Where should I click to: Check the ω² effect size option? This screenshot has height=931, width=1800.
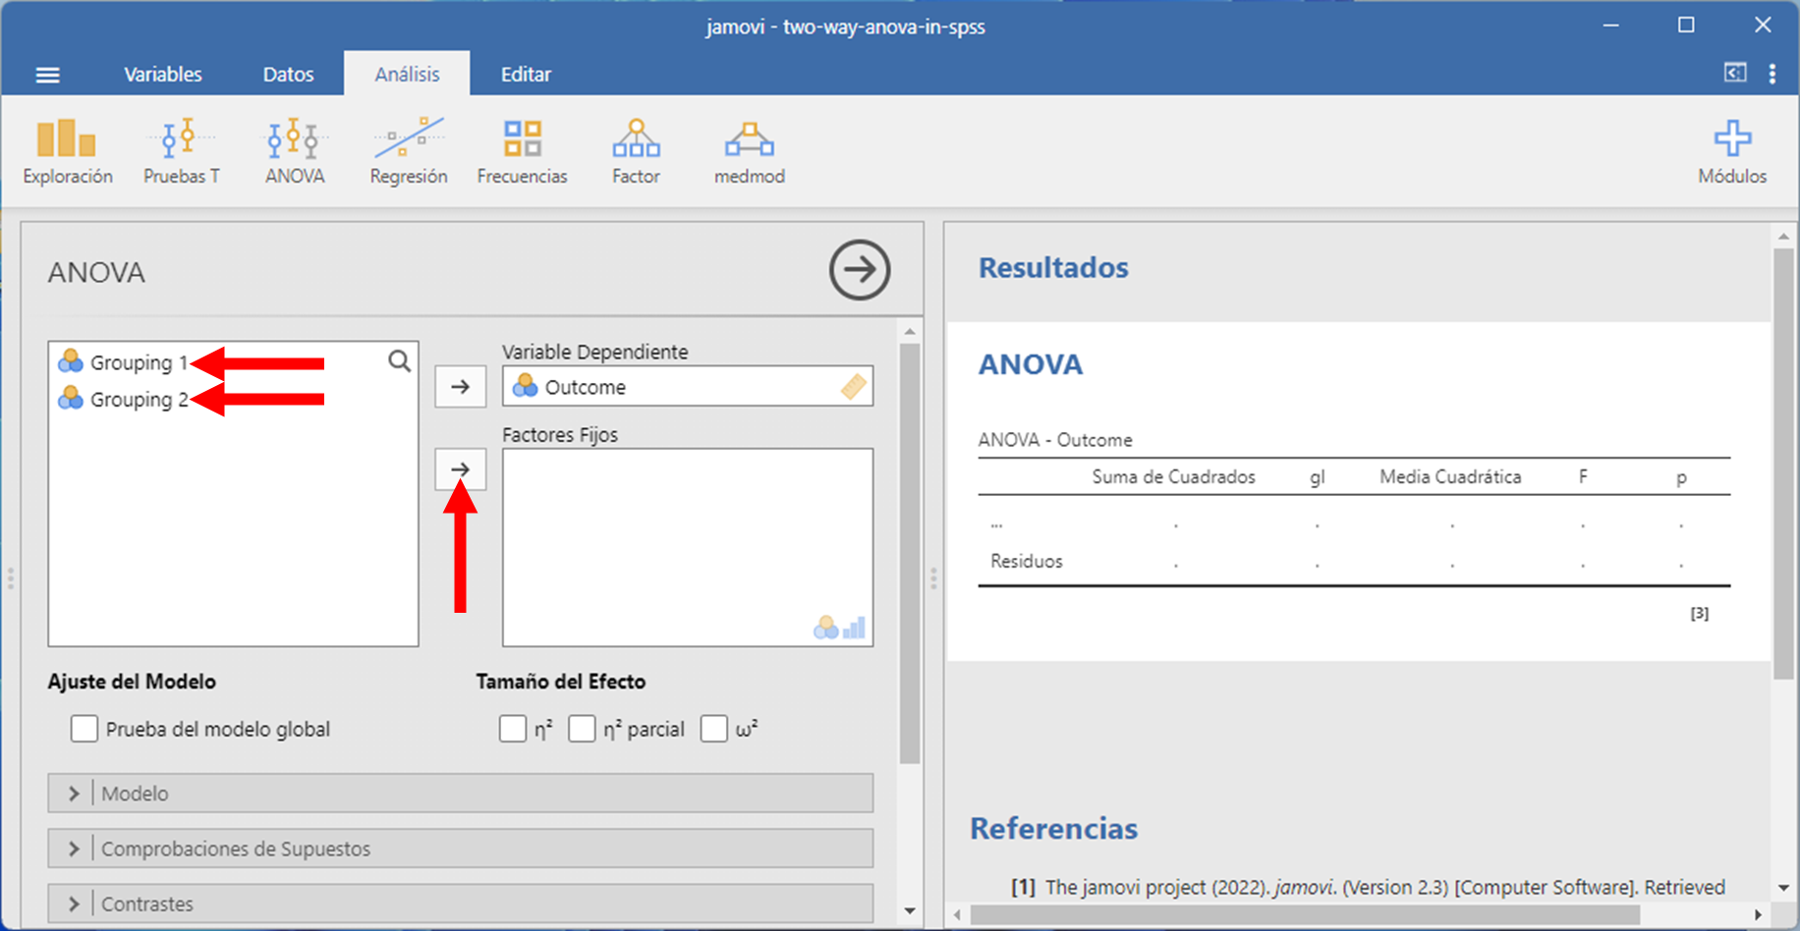point(714,729)
